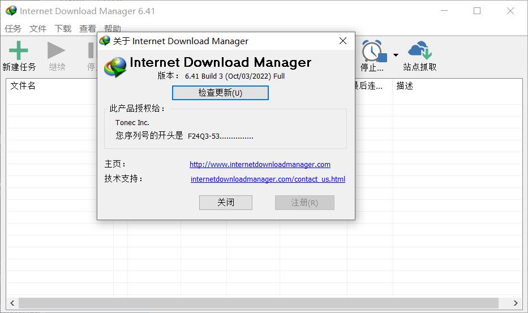Viewport: 528px width, 313px height.
Task: Click the Tonec Inc. licensee text
Action: 132,123
